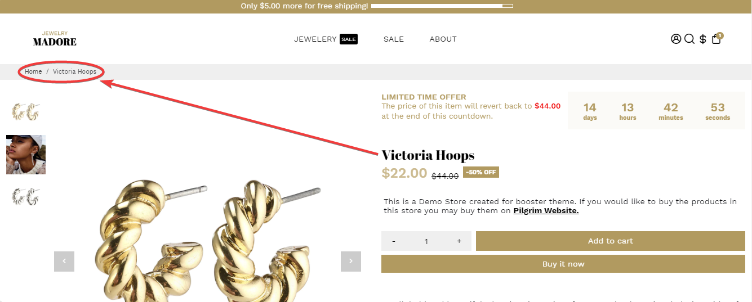The width and height of the screenshot is (752, 302).
Task: Open the search magnifier icon
Action: tap(689, 39)
